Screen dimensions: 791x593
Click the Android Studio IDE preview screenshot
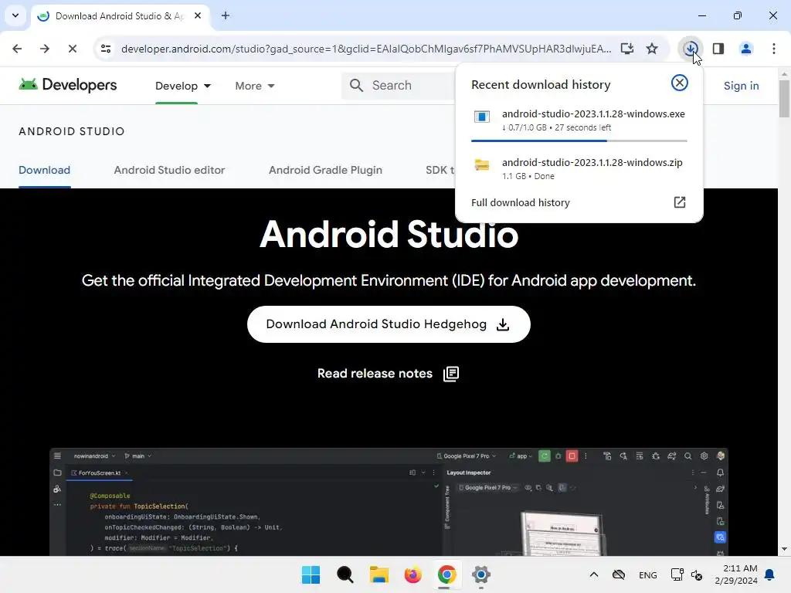point(389,502)
